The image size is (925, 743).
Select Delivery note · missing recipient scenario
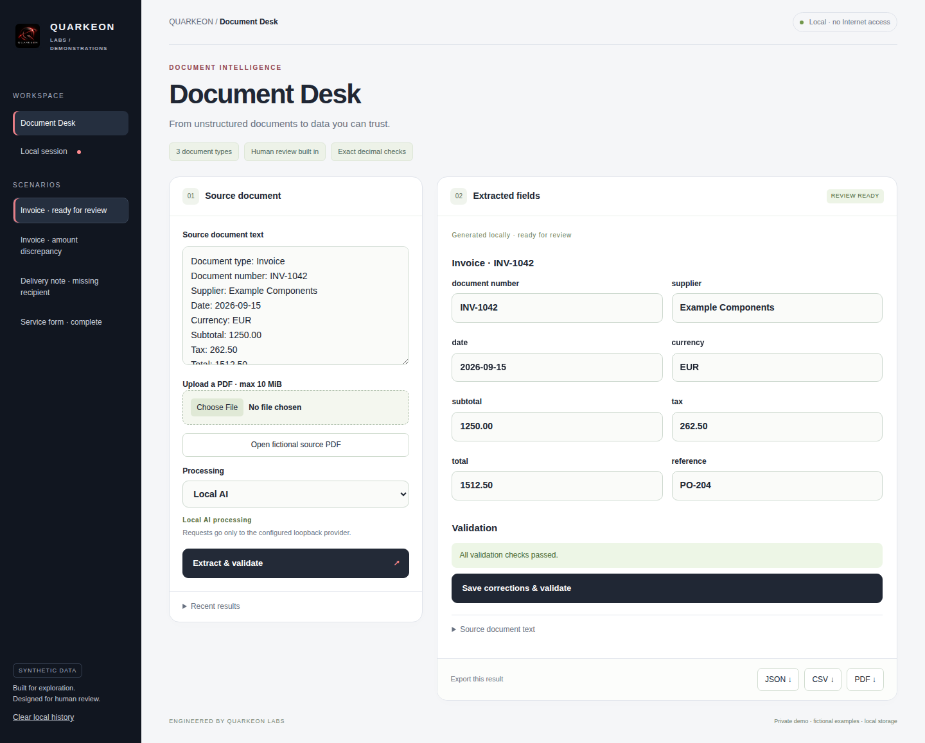tap(71, 287)
